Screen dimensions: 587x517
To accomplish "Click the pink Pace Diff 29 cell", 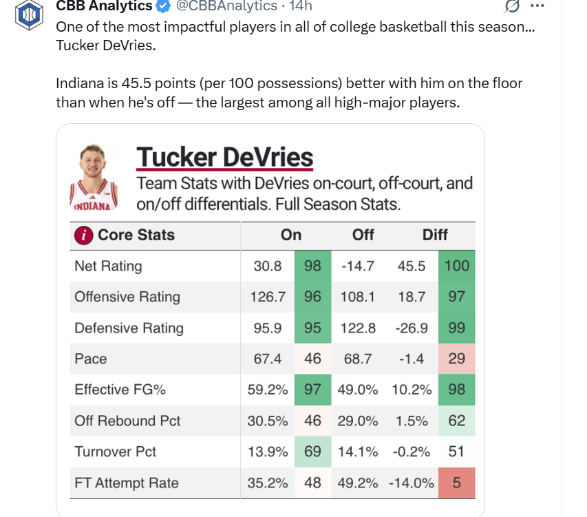I will 457,359.
